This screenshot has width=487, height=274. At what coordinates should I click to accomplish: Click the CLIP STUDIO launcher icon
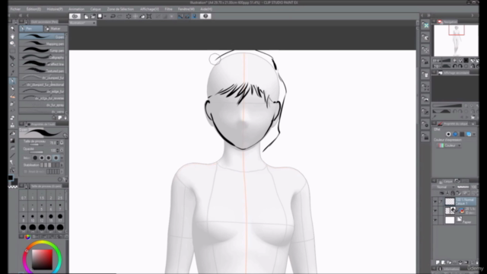tap(75, 16)
